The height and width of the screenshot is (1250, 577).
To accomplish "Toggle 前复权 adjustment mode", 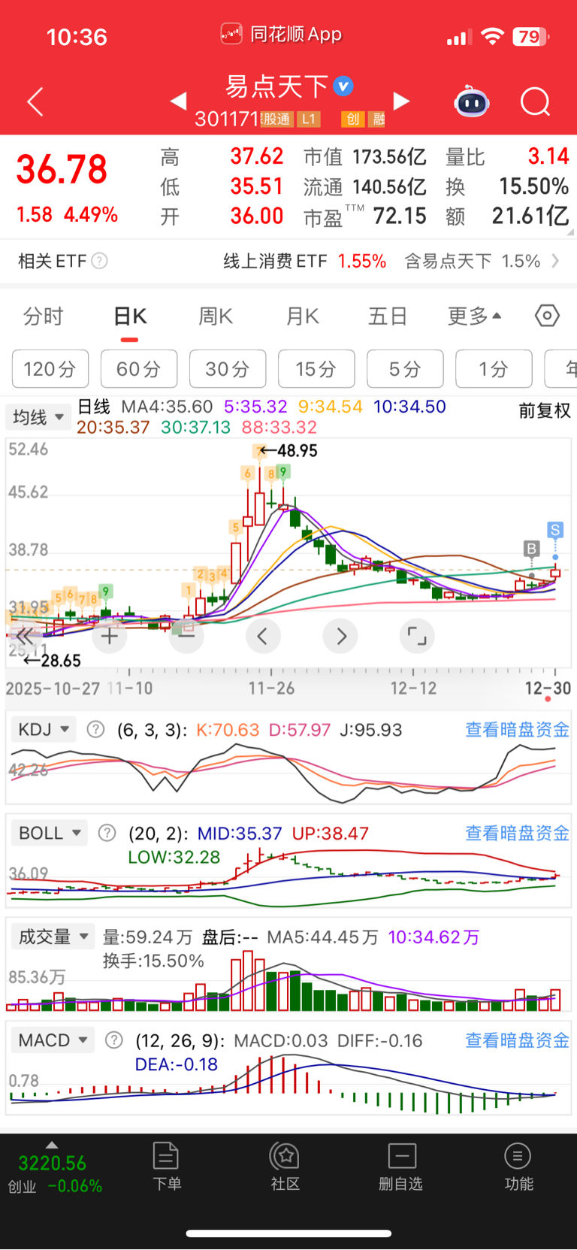I will [x=545, y=410].
